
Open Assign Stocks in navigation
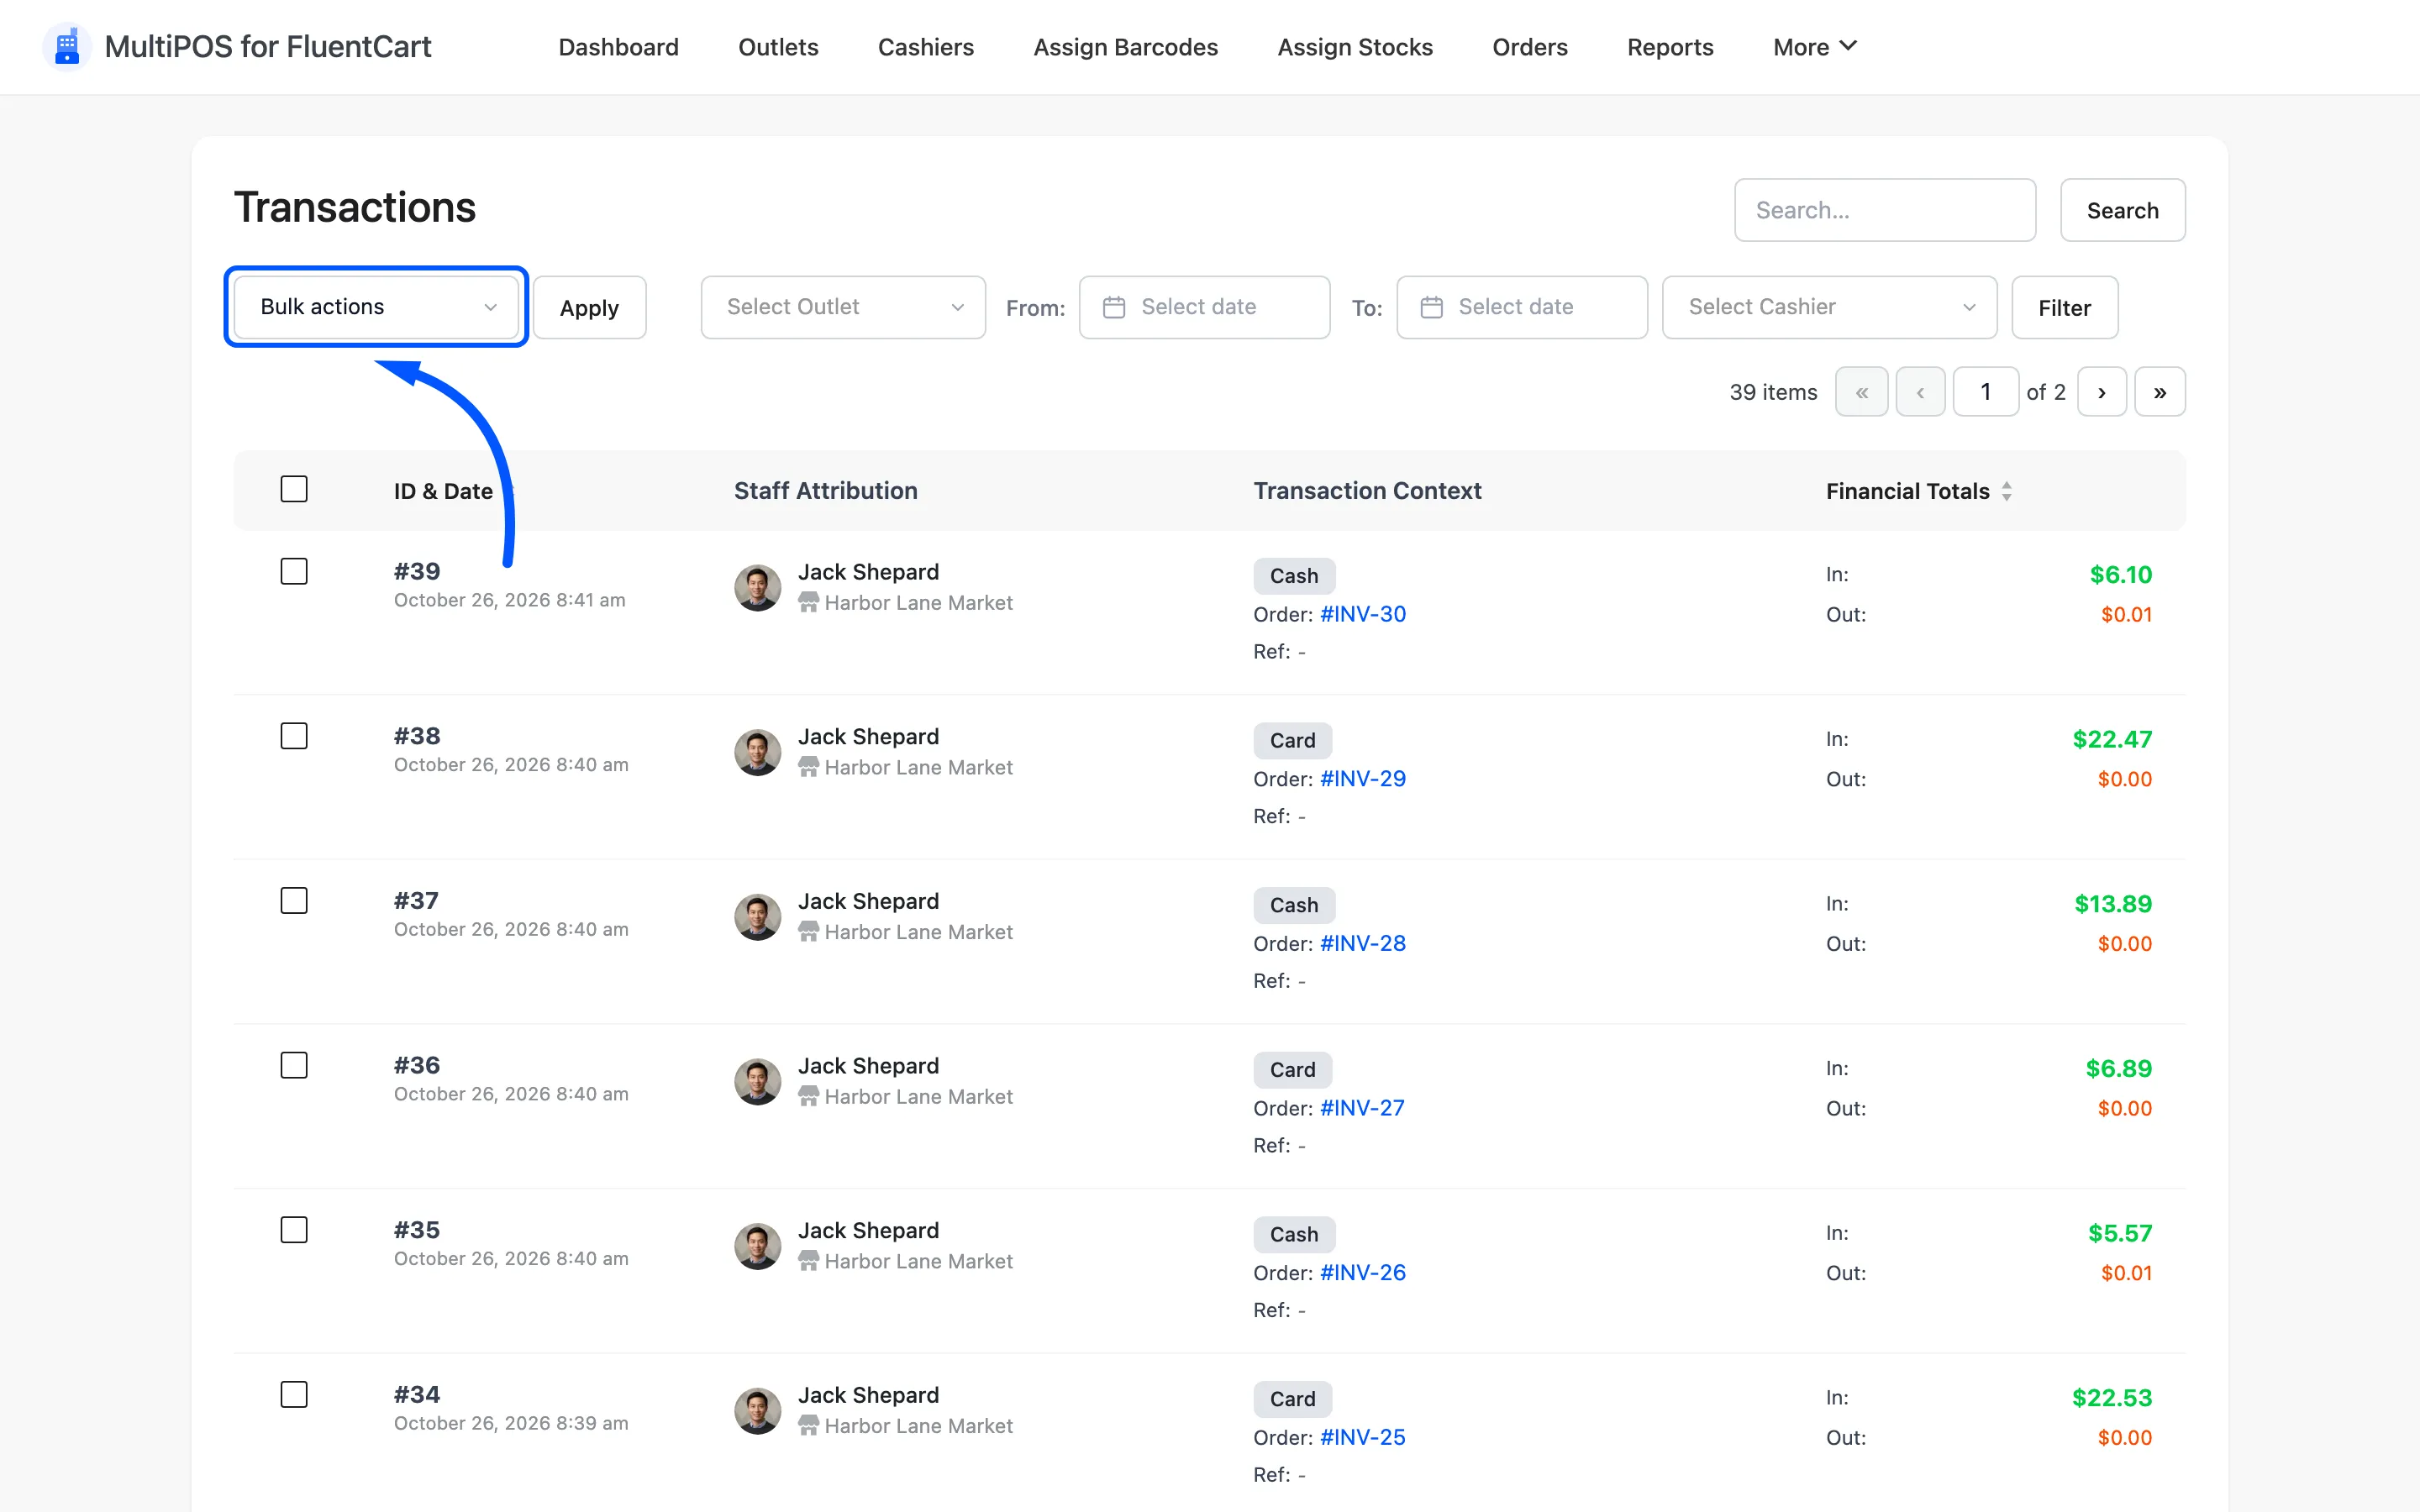pyautogui.click(x=1355, y=47)
